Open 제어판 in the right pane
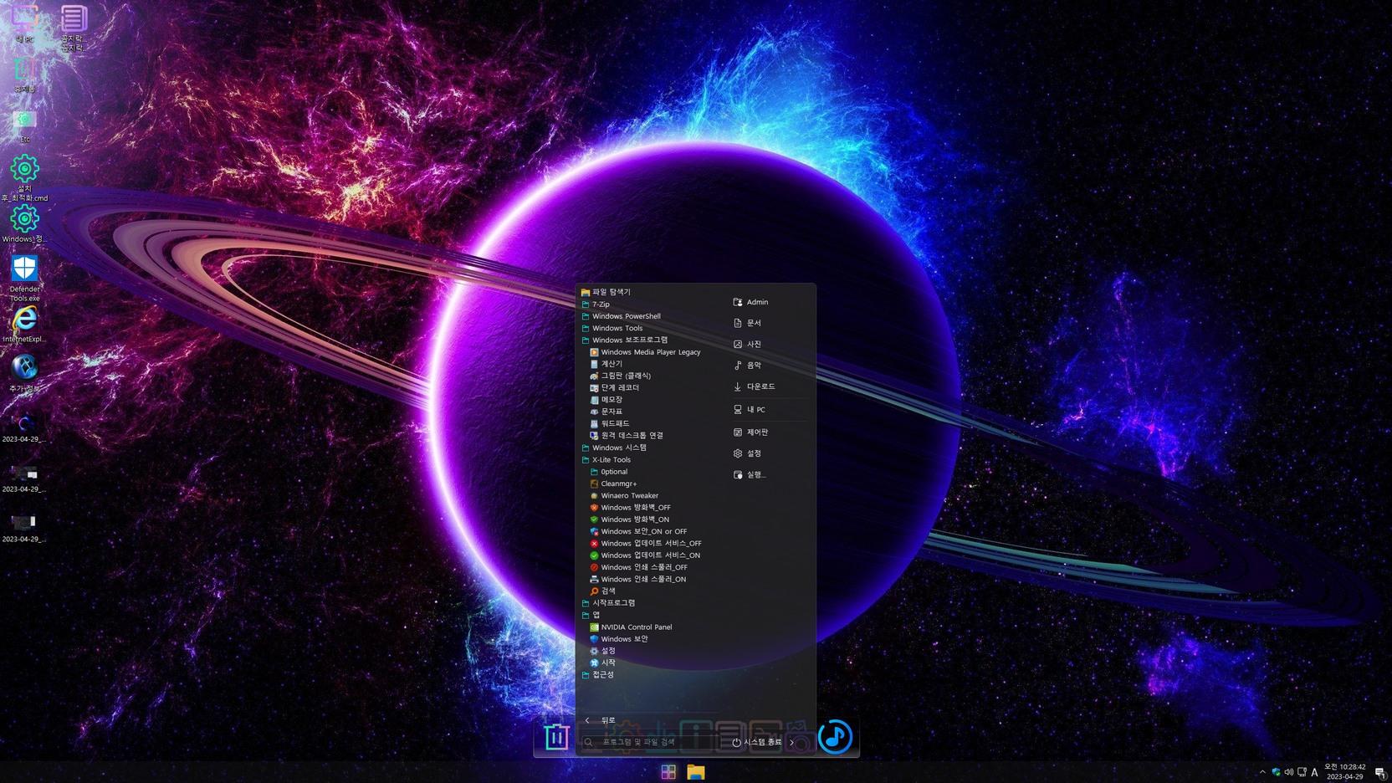 750,432
